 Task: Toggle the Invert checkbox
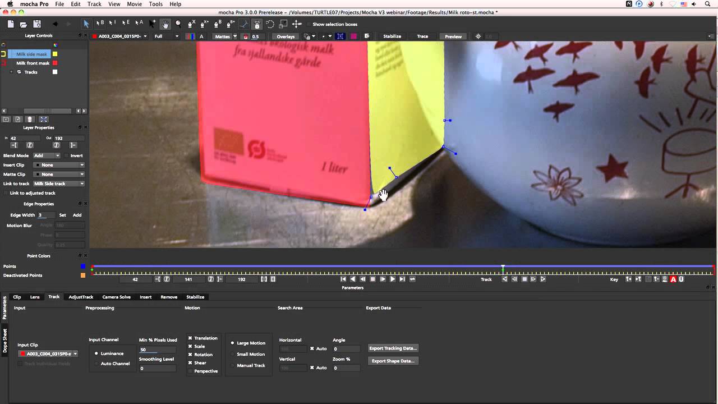(x=66, y=155)
